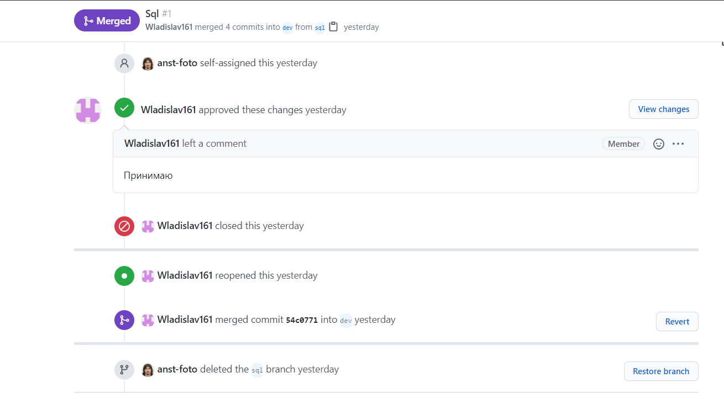Click the Member role label on the comment
Viewport: 724px width, 399px height.
point(623,143)
